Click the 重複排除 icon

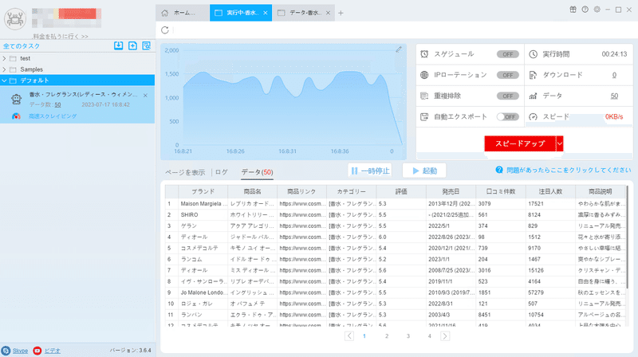coord(424,96)
